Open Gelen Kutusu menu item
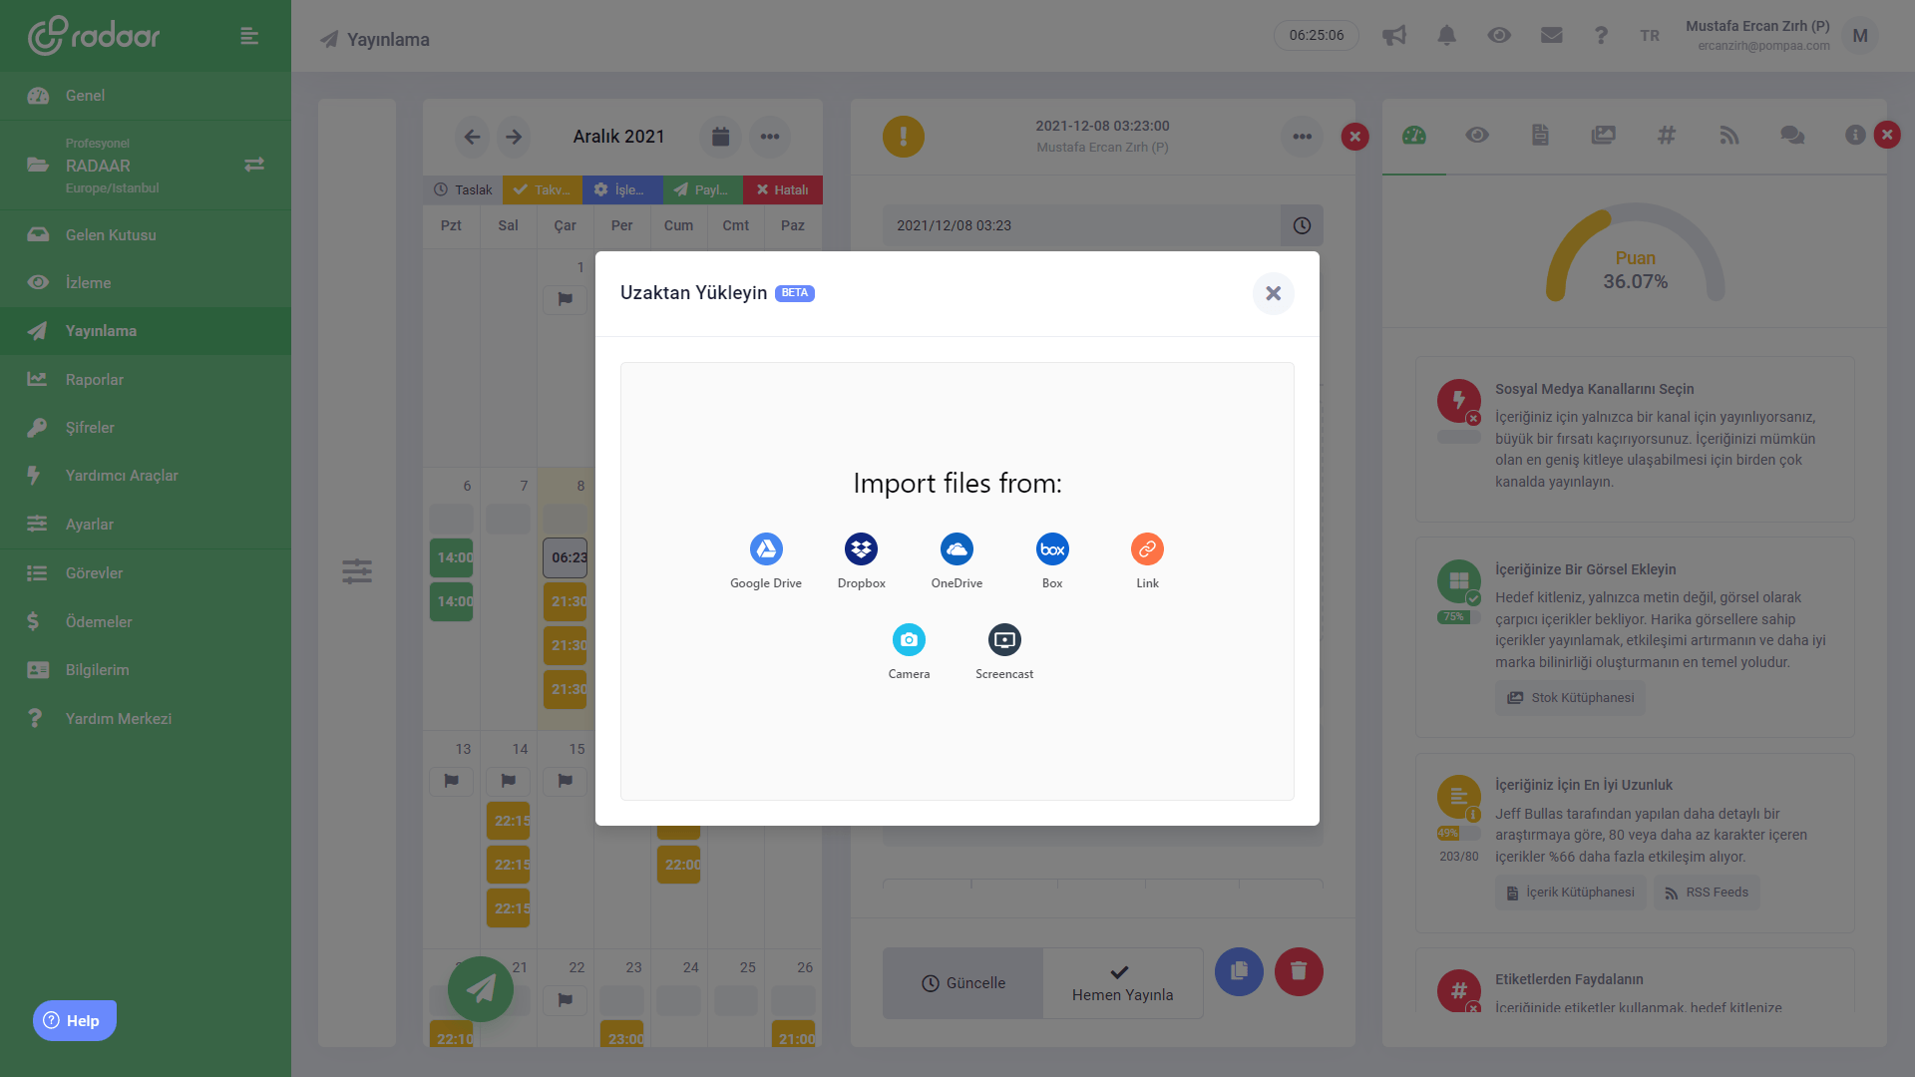Screen dimensions: 1915x1077 pyautogui.click(x=111, y=235)
